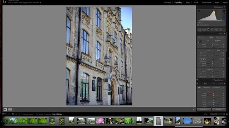The width and height of the screenshot is (229, 128).
Task: Go back to previous photo source
Action: [x=16, y=114]
